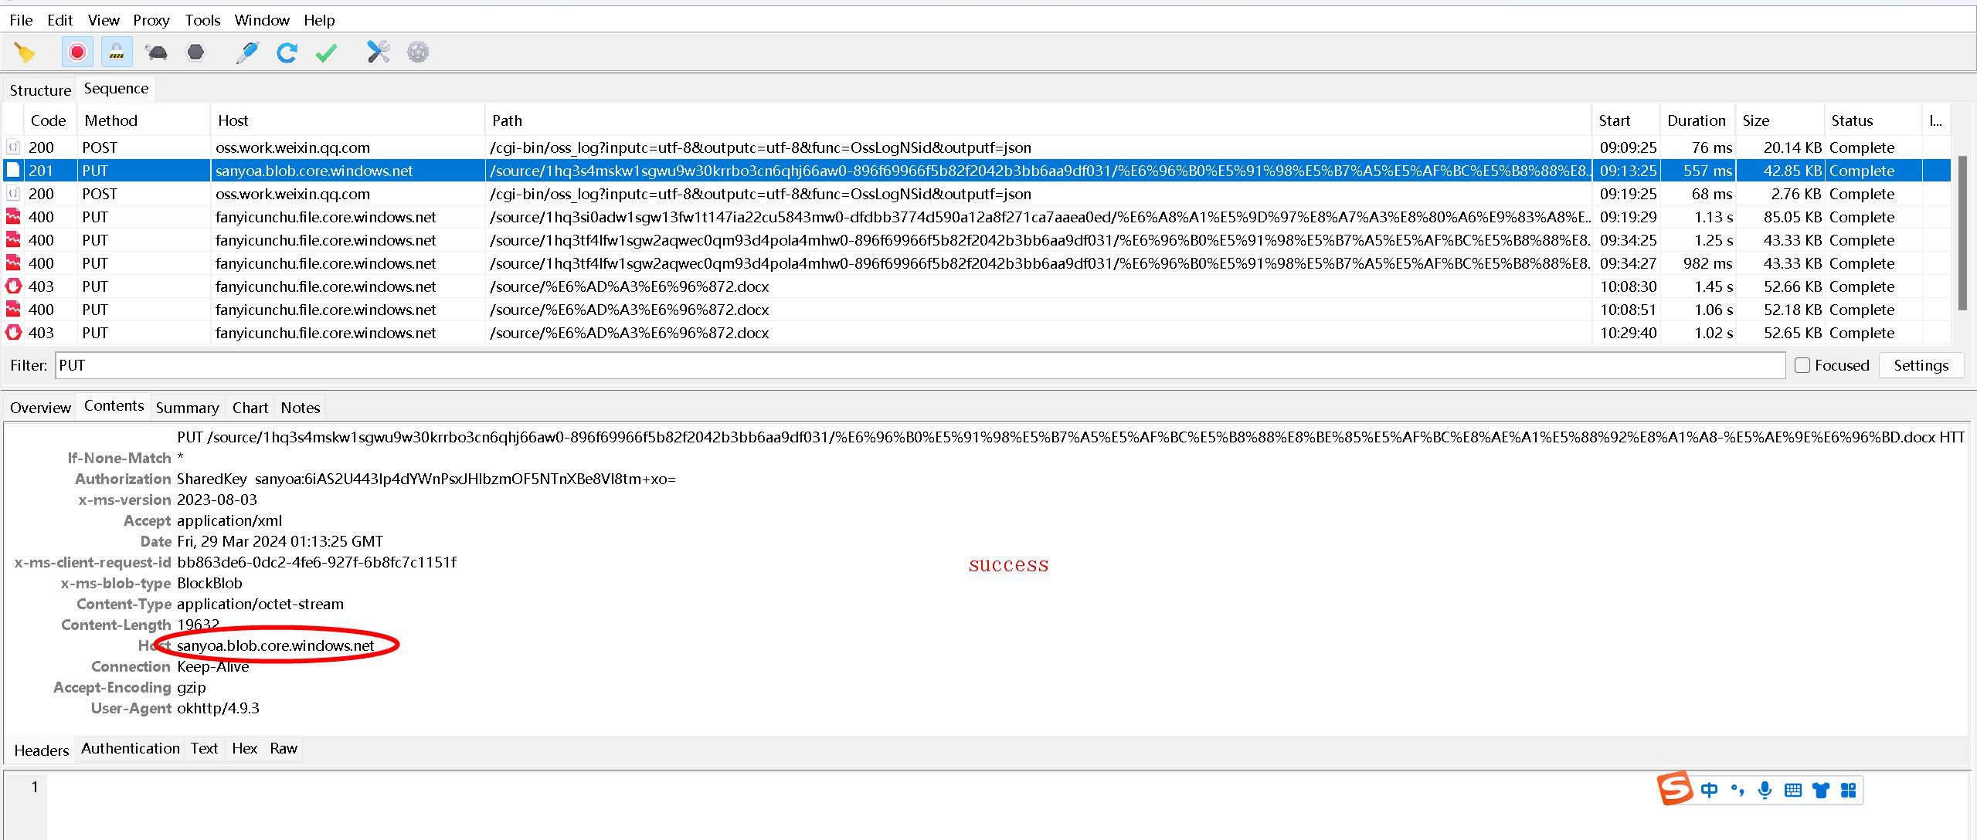The image size is (1977, 840).
Task: Click the 403 icon of the 10:08:30 request
Action: [x=13, y=286]
